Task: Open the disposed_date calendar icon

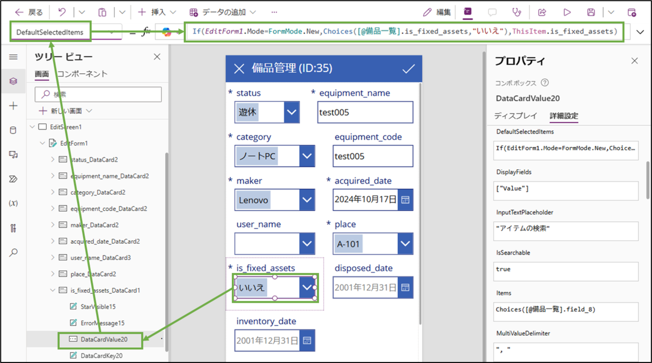Action: pos(405,287)
